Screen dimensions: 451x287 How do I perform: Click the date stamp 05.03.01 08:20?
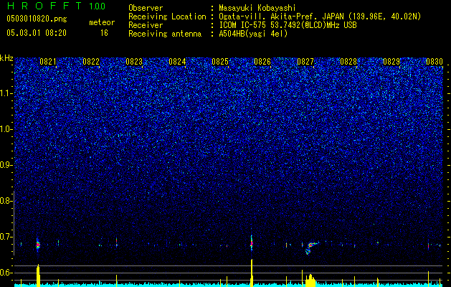(37, 33)
